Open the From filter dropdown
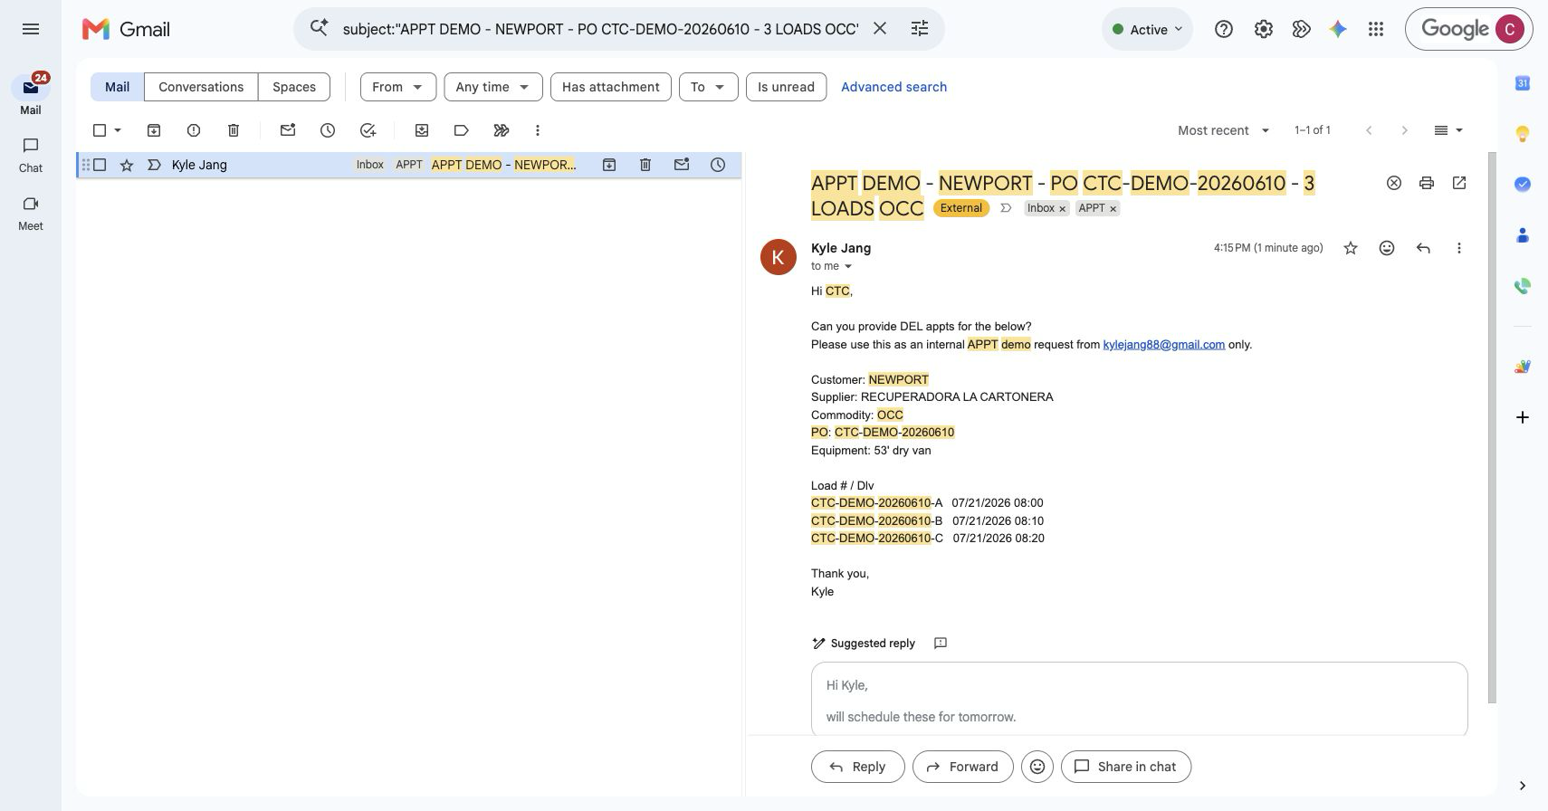The height and width of the screenshot is (811, 1548). pos(398,87)
